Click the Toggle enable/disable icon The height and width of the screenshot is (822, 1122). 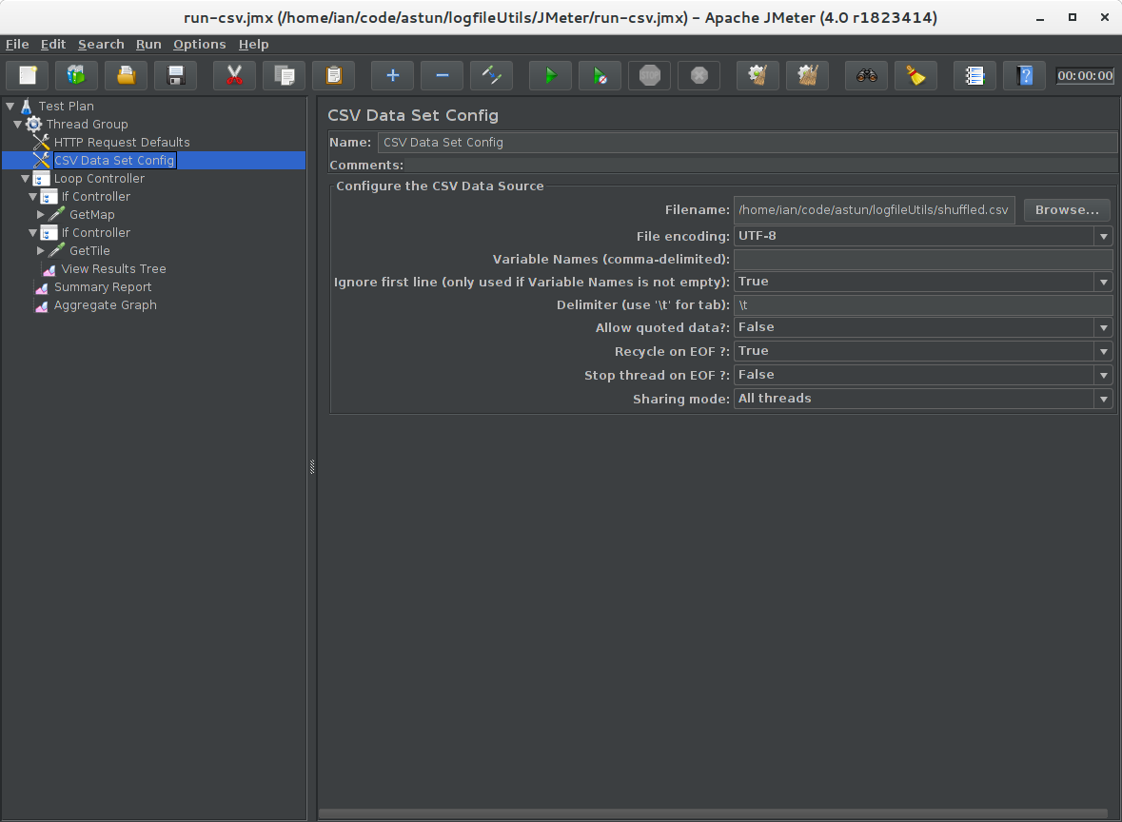(492, 75)
